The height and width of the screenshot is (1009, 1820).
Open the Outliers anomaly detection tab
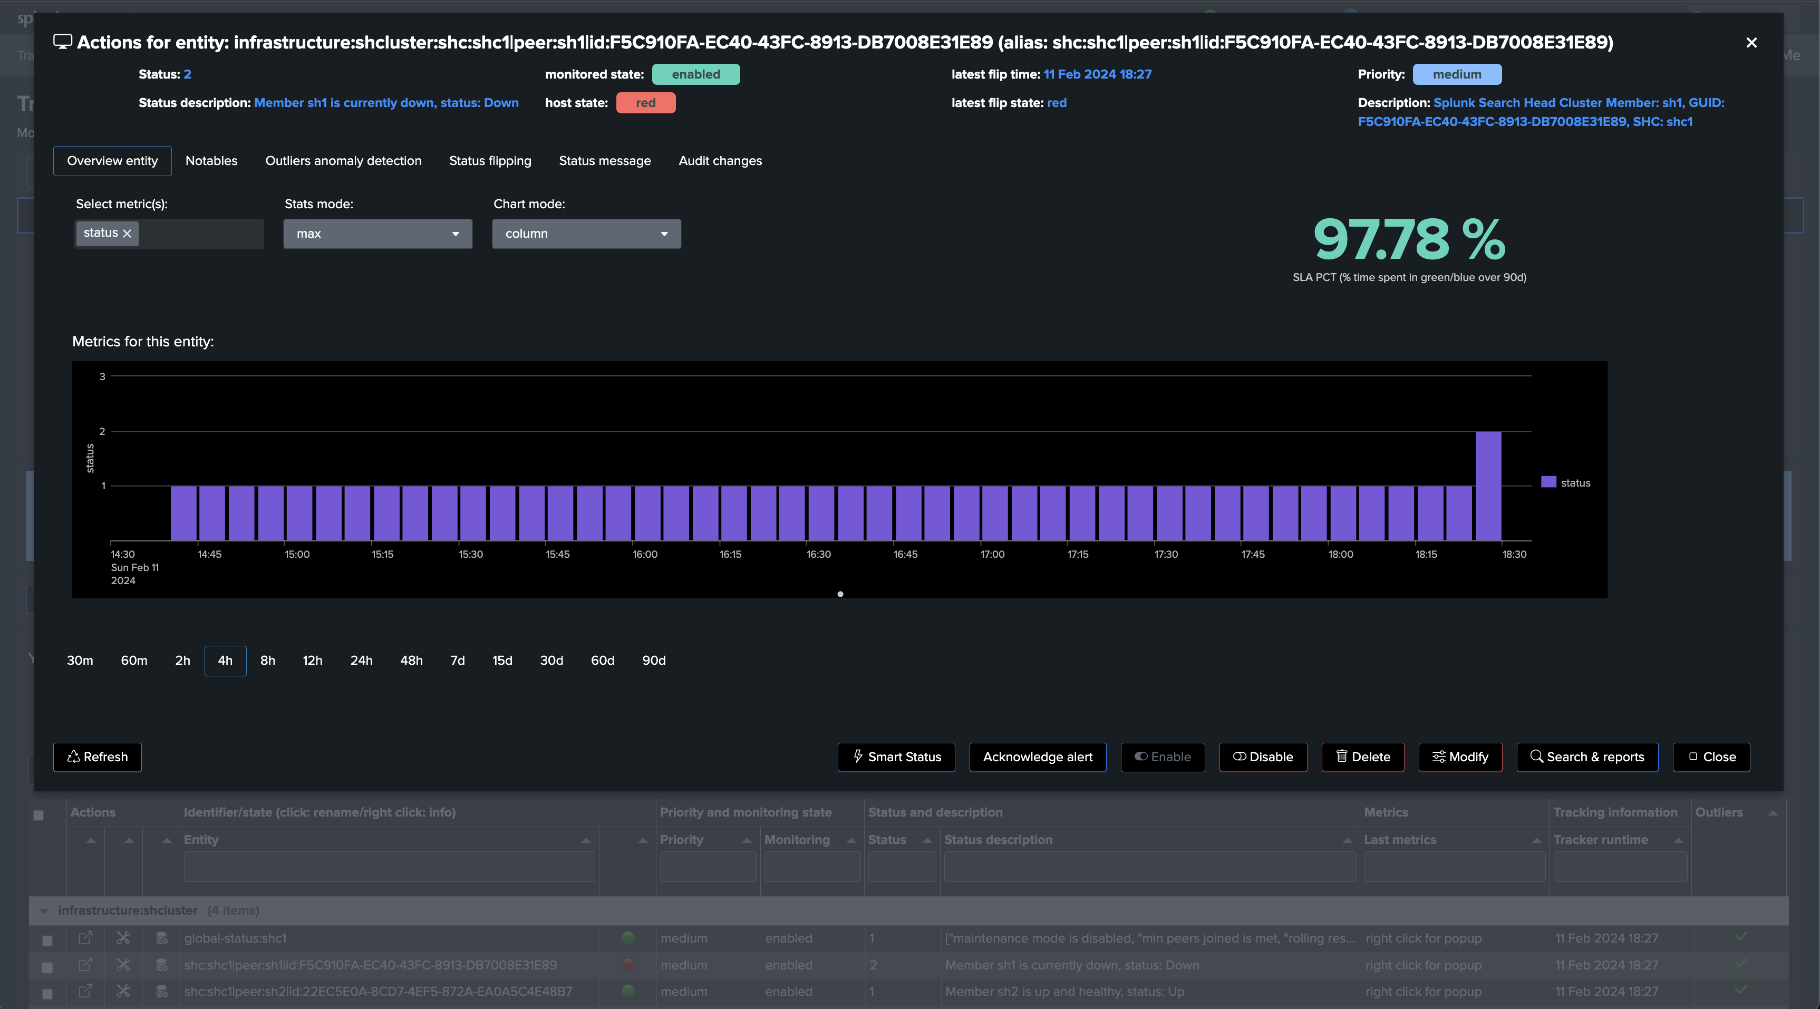pyautogui.click(x=343, y=161)
